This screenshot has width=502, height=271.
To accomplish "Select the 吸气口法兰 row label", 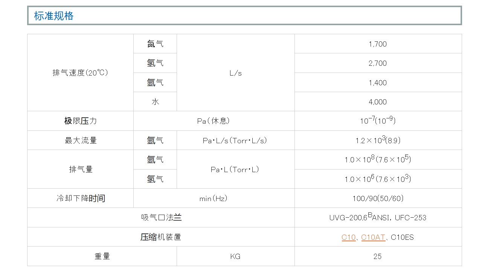I will [161, 218].
